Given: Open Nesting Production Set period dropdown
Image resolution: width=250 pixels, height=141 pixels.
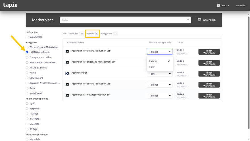Looking at the screenshot, I should (160, 96).
